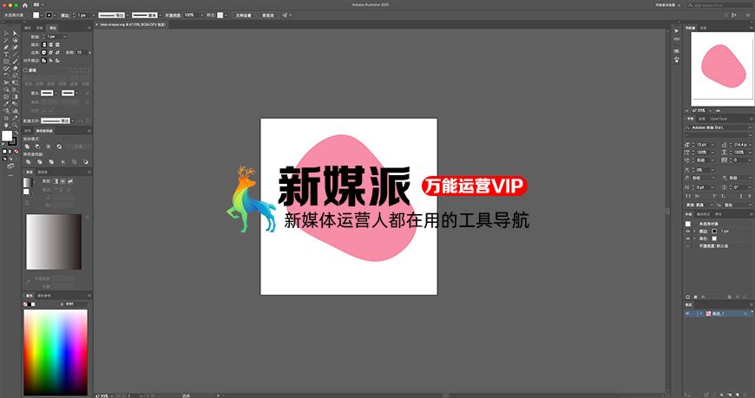Click the 扩展 expand button in Pathfinder
The image size is (755, 398).
pyautogui.click(x=78, y=147)
